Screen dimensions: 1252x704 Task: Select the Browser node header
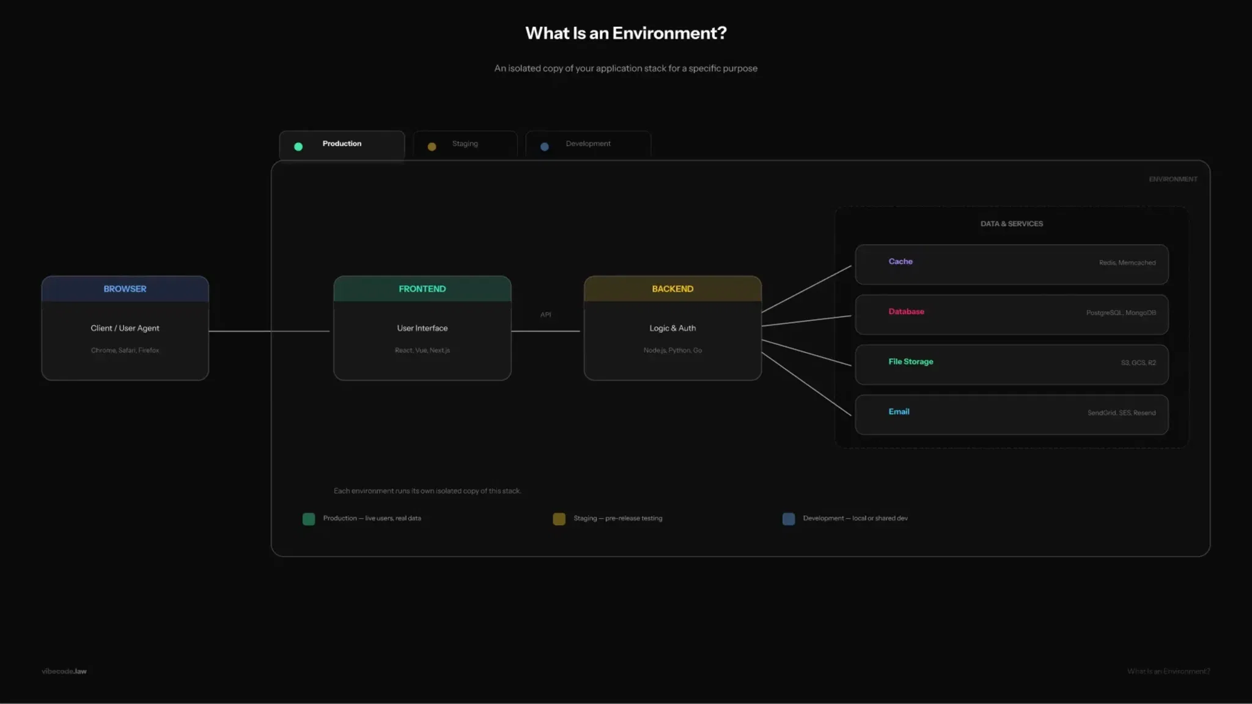coord(125,289)
